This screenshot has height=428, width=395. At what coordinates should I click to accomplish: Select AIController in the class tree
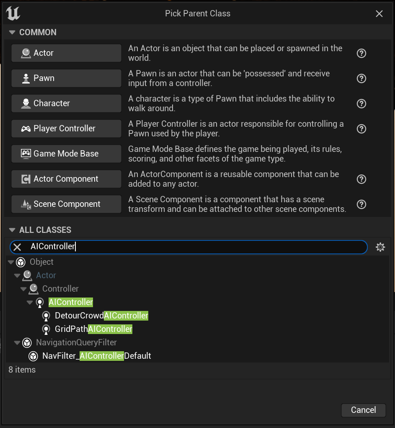(x=71, y=302)
